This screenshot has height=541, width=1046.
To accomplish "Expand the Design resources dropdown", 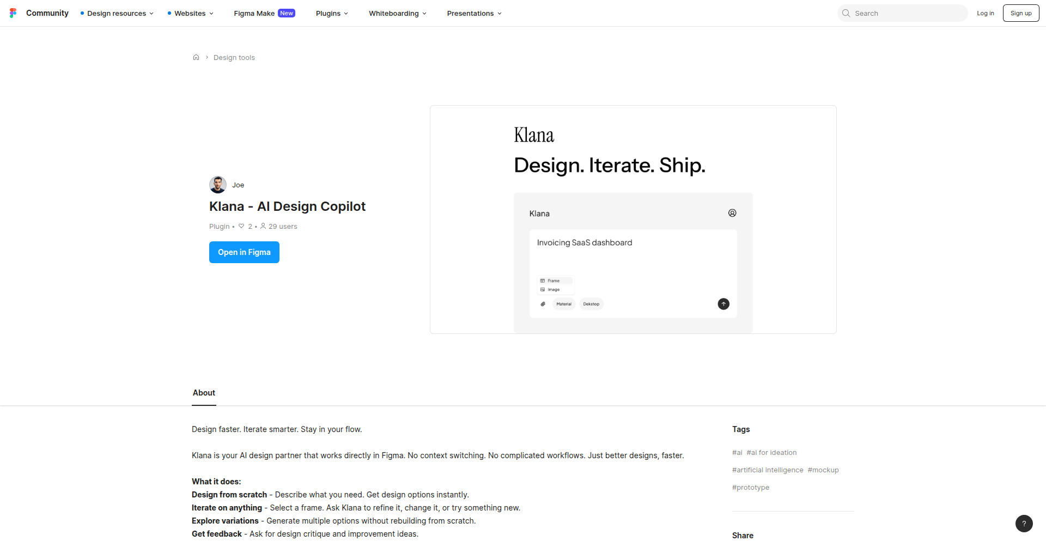I will (x=117, y=13).
